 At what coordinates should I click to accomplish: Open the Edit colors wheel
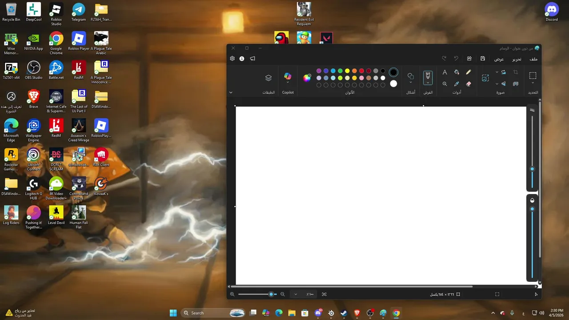point(307,78)
